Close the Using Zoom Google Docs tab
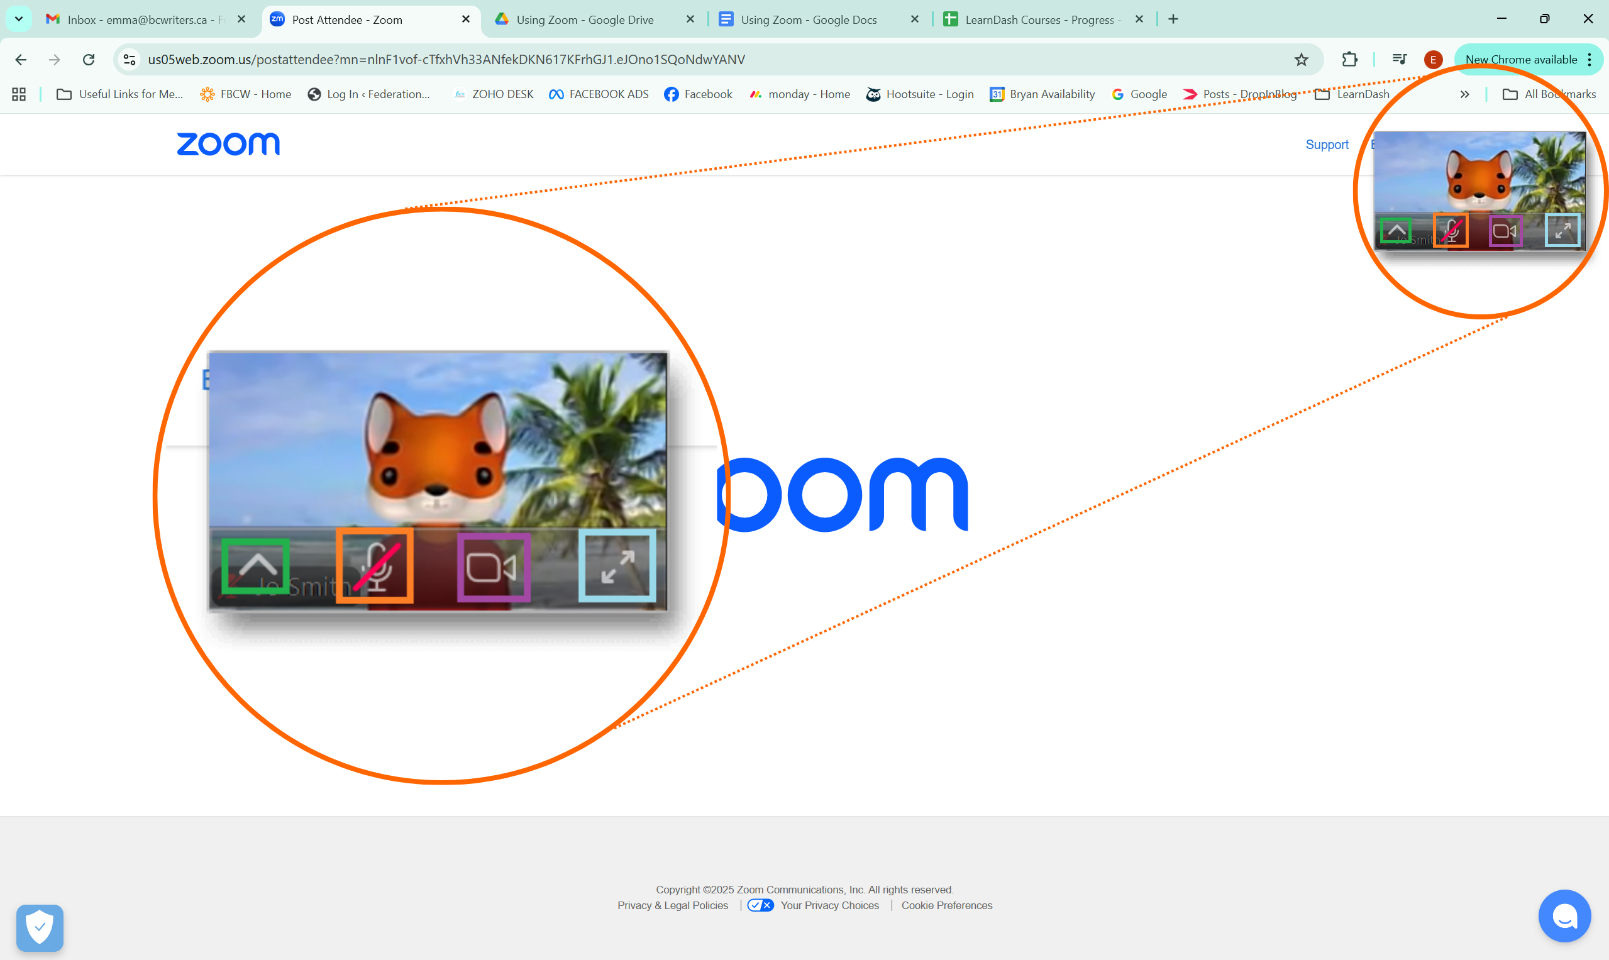Image resolution: width=1609 pixels, height=960 pixels. 915,19
